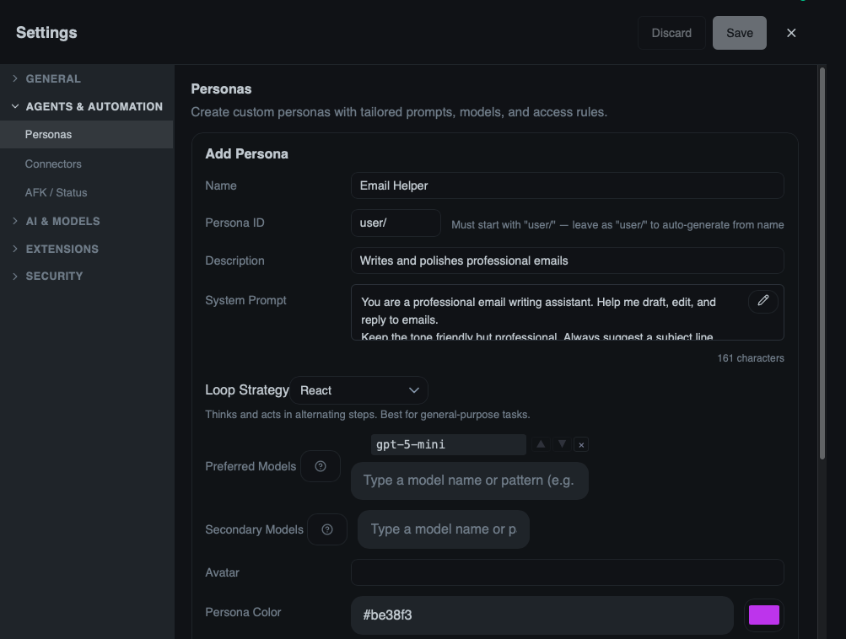
Task: Expand the General settings section
Action: pos(53,78)
